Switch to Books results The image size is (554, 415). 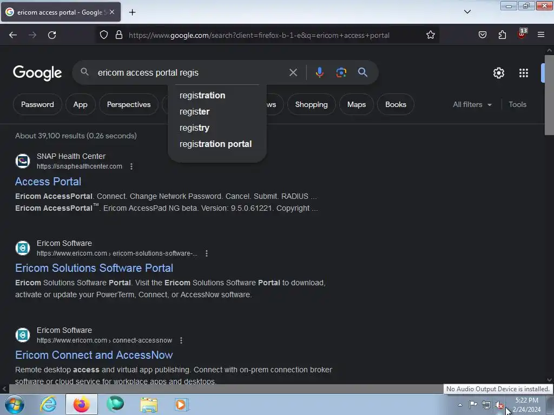pos(395,104)
